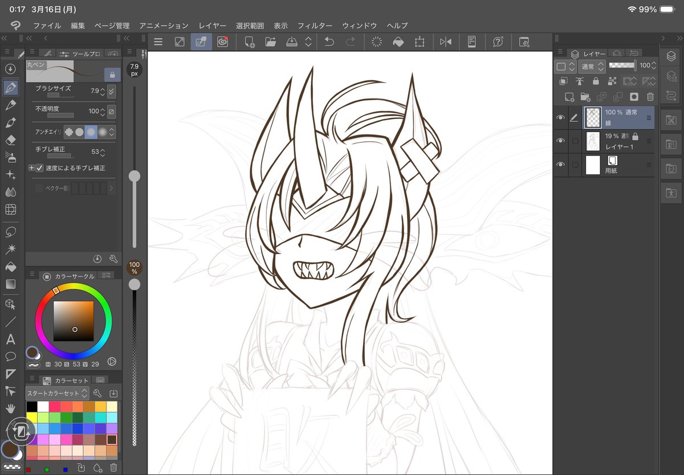Toggle Lock layer icon
The image size is (684, 475).
click(x=596, y=81)
